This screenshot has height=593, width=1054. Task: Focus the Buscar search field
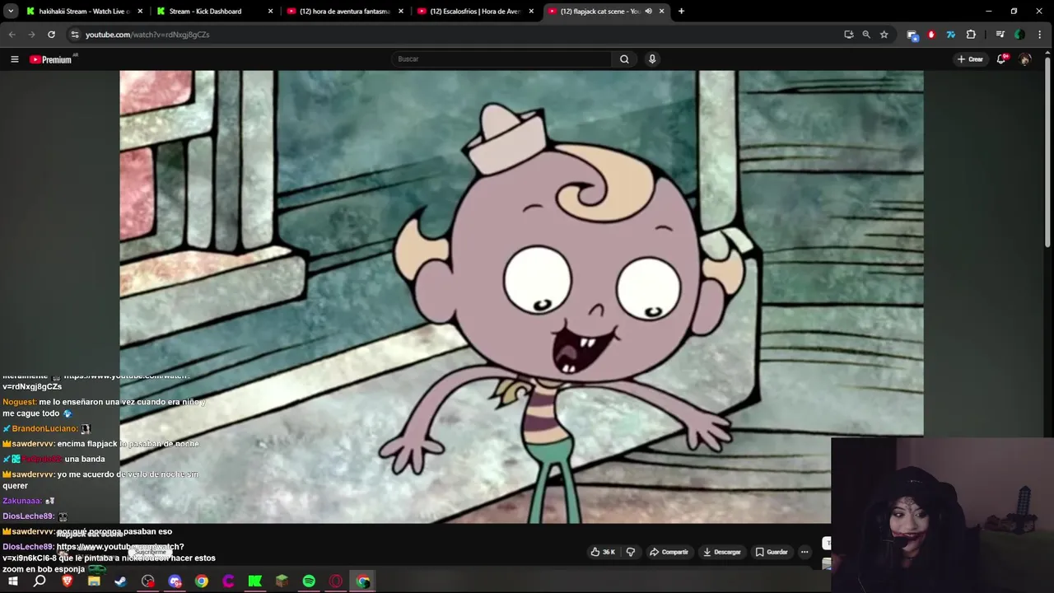click(x=501, y=59)
